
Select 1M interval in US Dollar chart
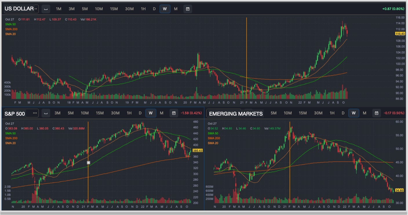[59, 9]
